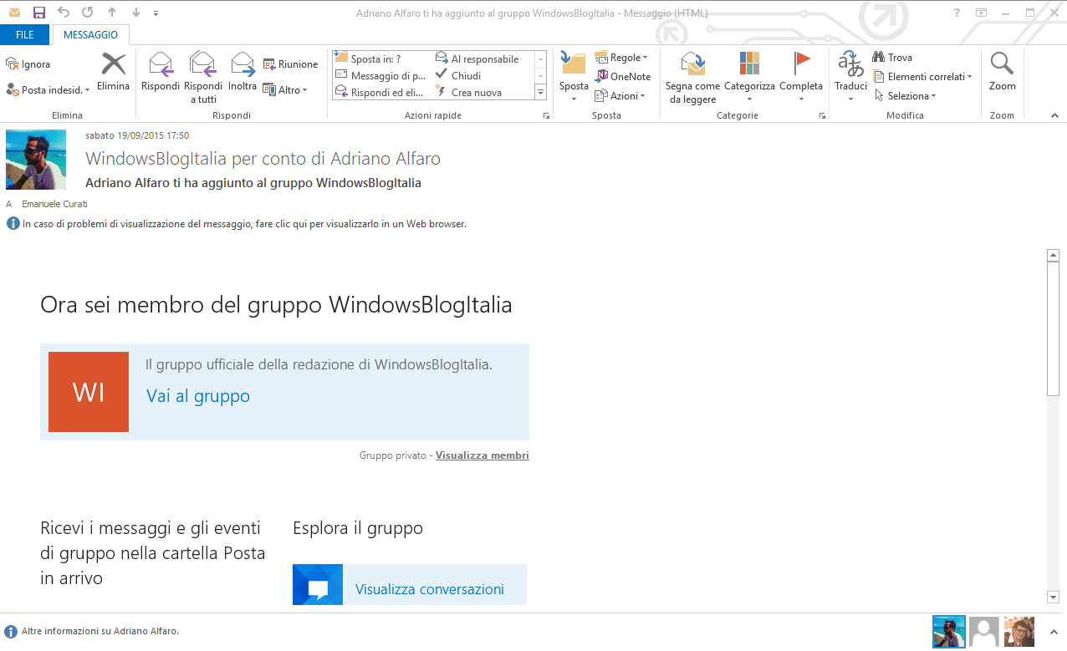Mark message with Segna come da leggere
The height and width of the screenshot is (651, 1067).
(x=692, y=78)
